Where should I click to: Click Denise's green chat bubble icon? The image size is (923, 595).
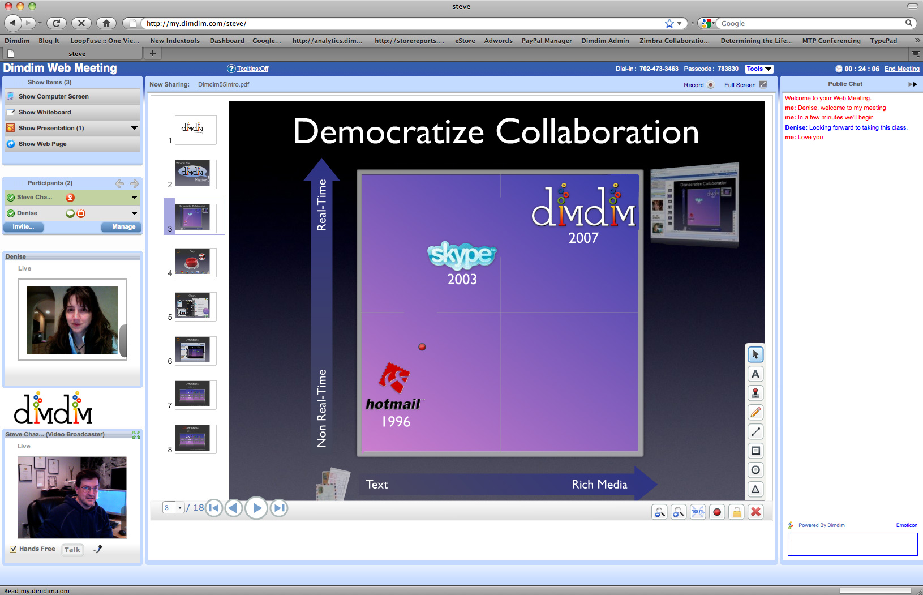(70, 213)
